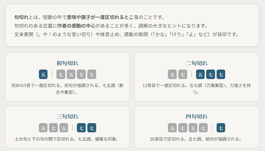Image resolution: width=265 pixels, height=151 pixels.
Task: Click the leftmost 五 chip in 三句切れ card
Action: tap(43, 128)
